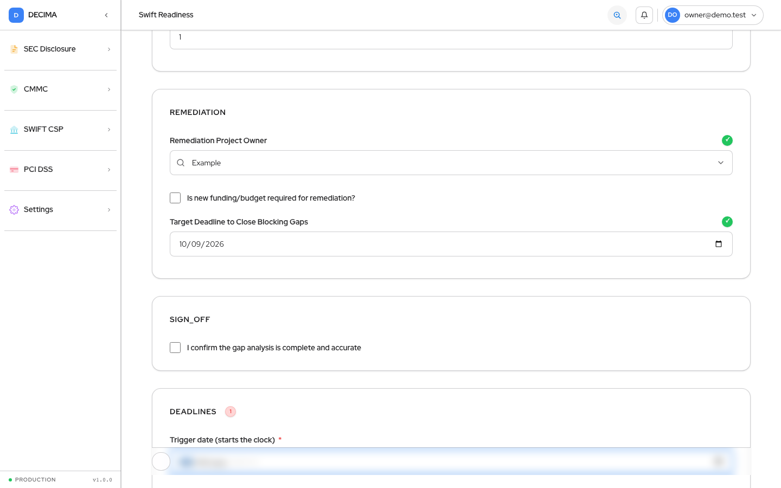The width and height of the screenshot is (781, 488).
Task: Click the CMMC shield icon
Action: click(x=14, y=89)
